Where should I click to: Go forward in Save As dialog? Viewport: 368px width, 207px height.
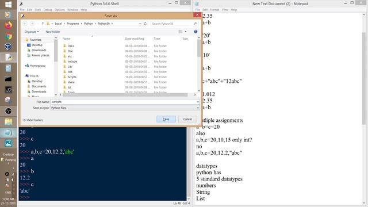[33, 24]
